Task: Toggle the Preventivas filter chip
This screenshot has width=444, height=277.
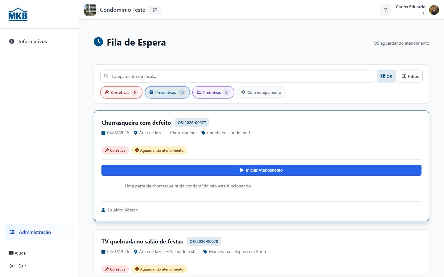Action: point(167,92)
